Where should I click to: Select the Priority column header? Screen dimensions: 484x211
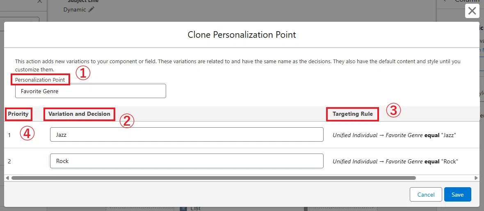tap(18, 114)
